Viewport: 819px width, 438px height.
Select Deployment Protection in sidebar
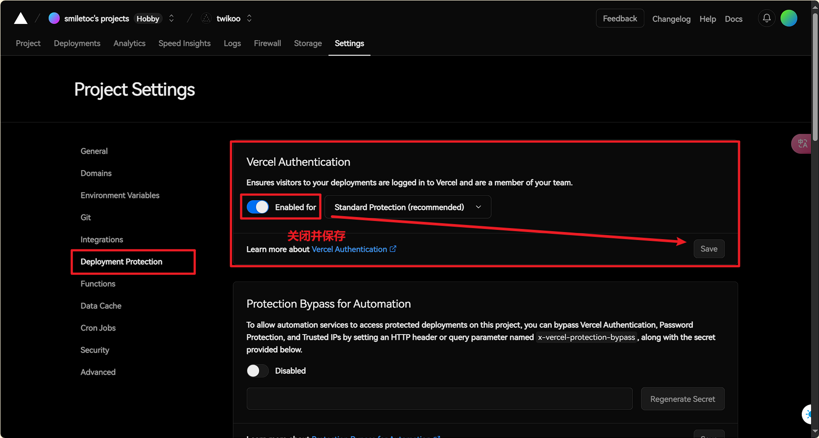coord(121,261)
